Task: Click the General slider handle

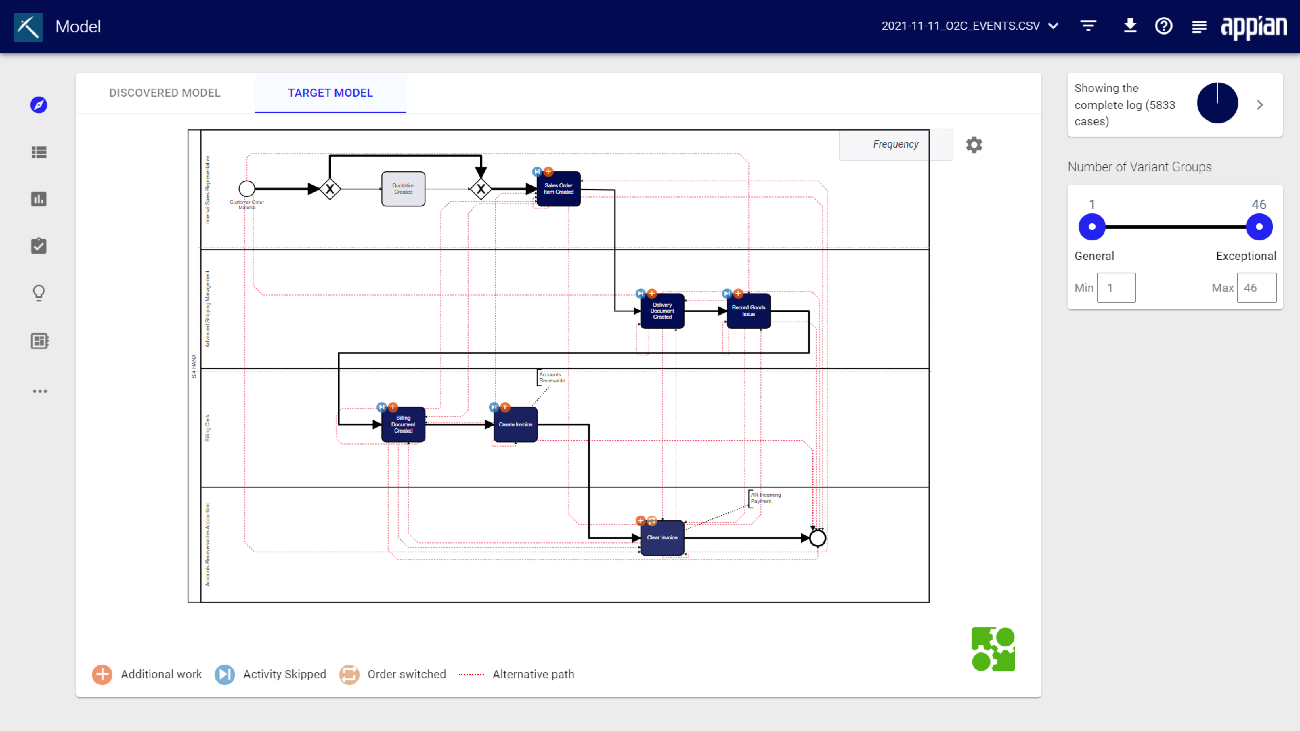Action: click(1091, 227)
